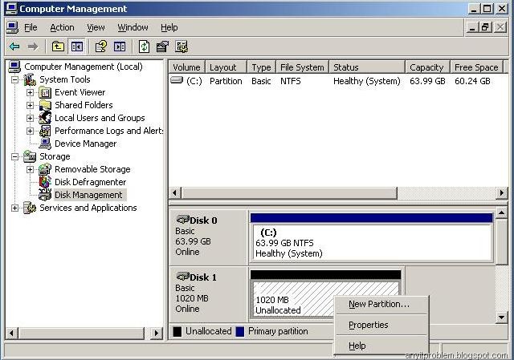Click volume list horizontal scrollbar left arrow
514x360 pixels.
[175, 192]
